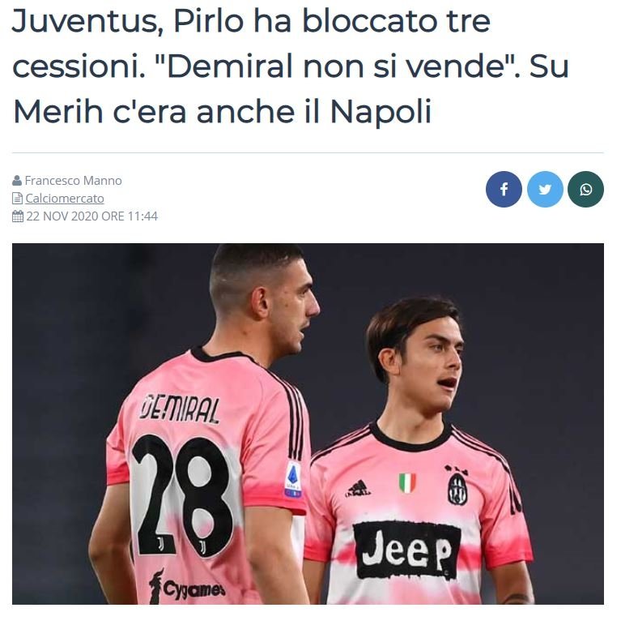This screenshot has height=625, width=621.
Task: Share the article via WhatsApp
Action: click(x=585, y=190)
